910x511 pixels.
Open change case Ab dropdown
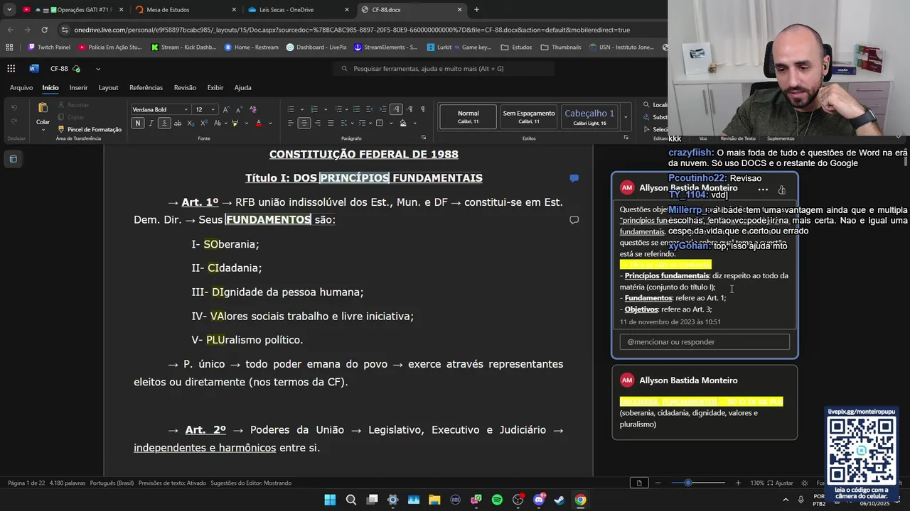pyautogui.click(x=220, y=123)
